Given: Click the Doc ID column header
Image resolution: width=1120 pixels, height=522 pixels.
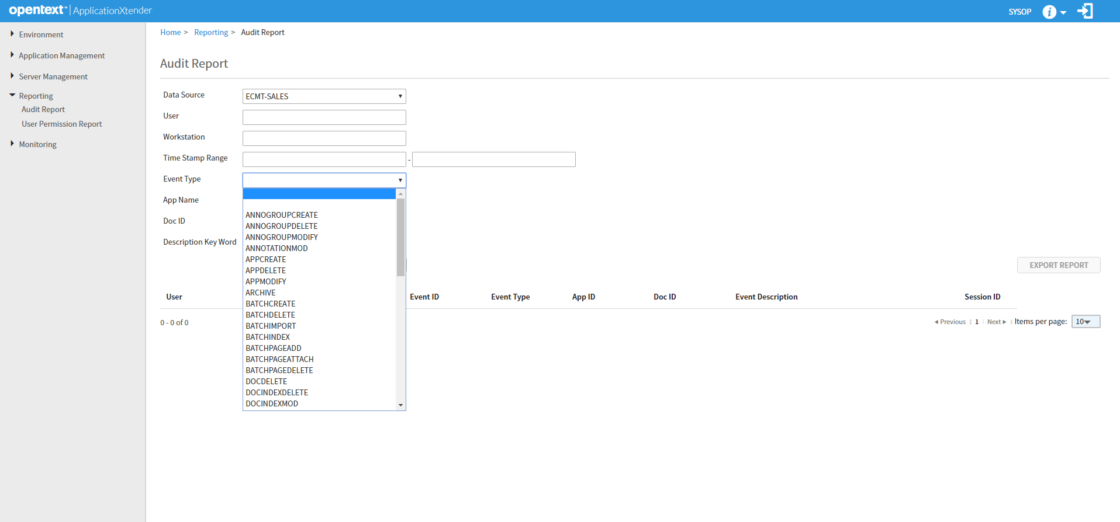Looking at the screenshot, I should pos(665,297).
